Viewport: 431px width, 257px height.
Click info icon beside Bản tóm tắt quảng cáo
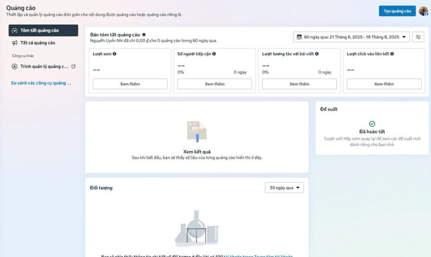click(x=144, y=35)
